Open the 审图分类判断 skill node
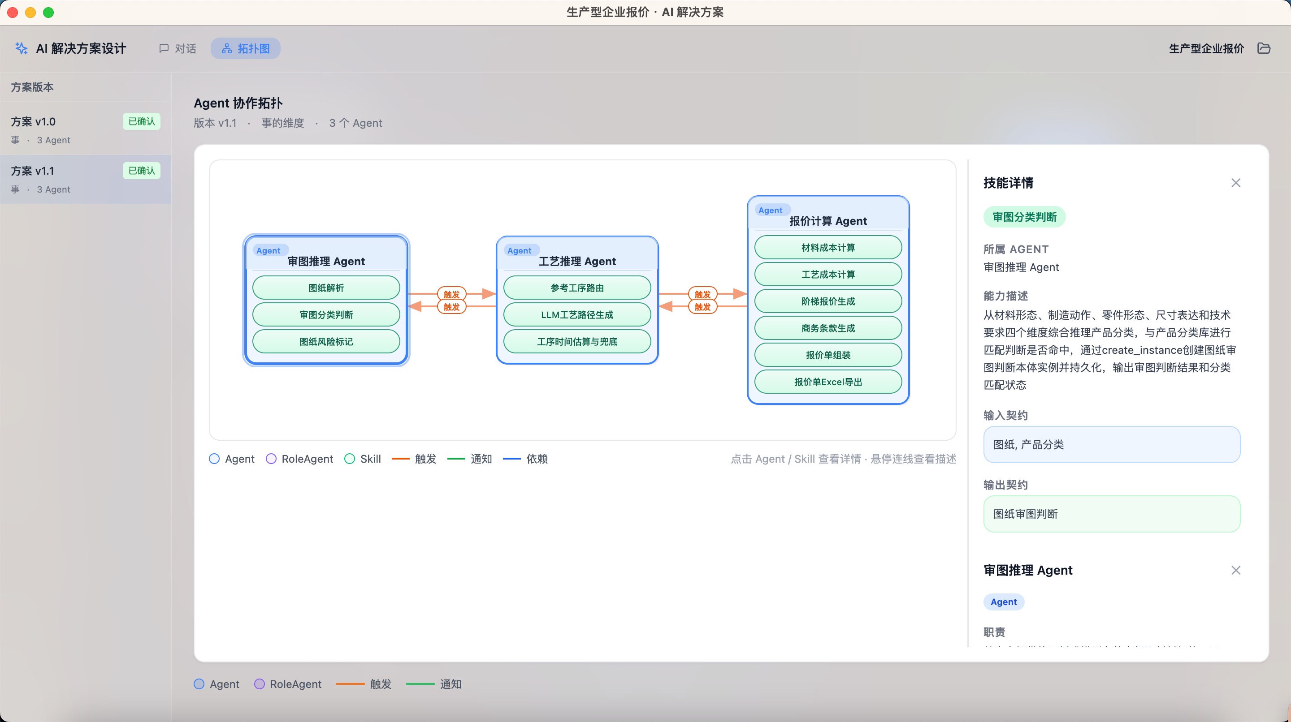The width and height of the screenshot is (1291, 722). [326, 315]
